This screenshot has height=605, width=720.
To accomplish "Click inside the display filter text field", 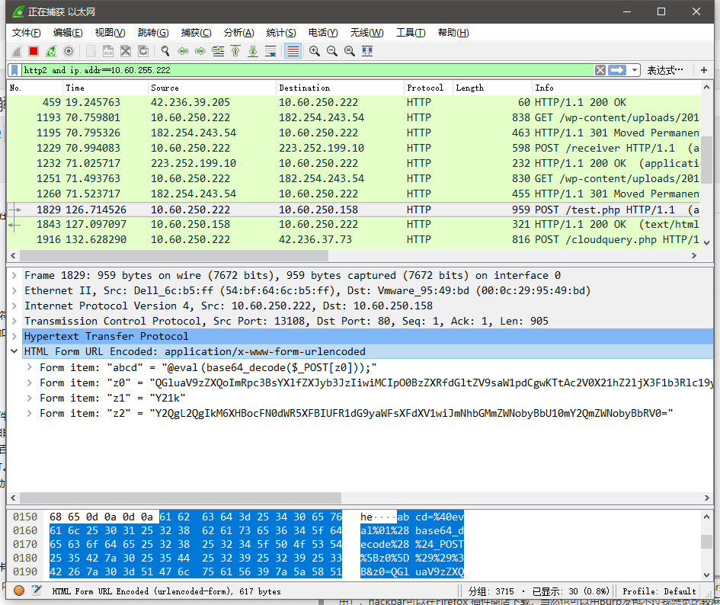I will click(308, 70).
